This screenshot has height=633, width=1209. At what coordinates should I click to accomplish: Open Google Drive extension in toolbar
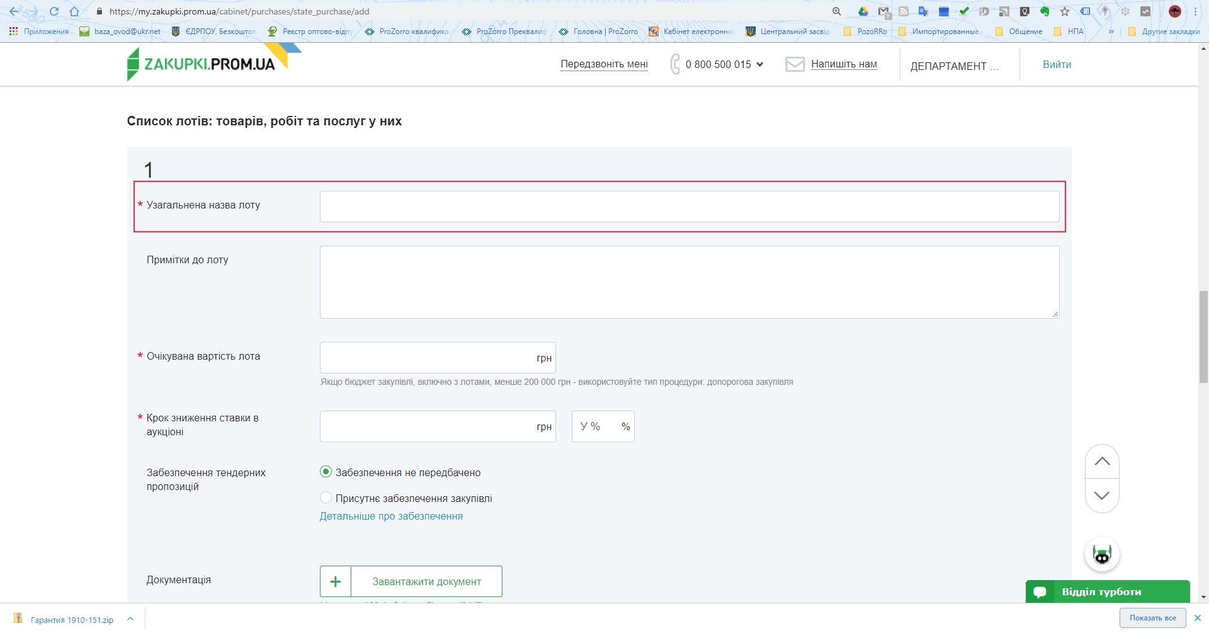coord(863,11)
